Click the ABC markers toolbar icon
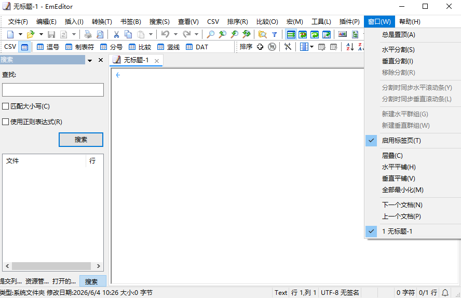The image size is (461, 298). click(343, 34)
